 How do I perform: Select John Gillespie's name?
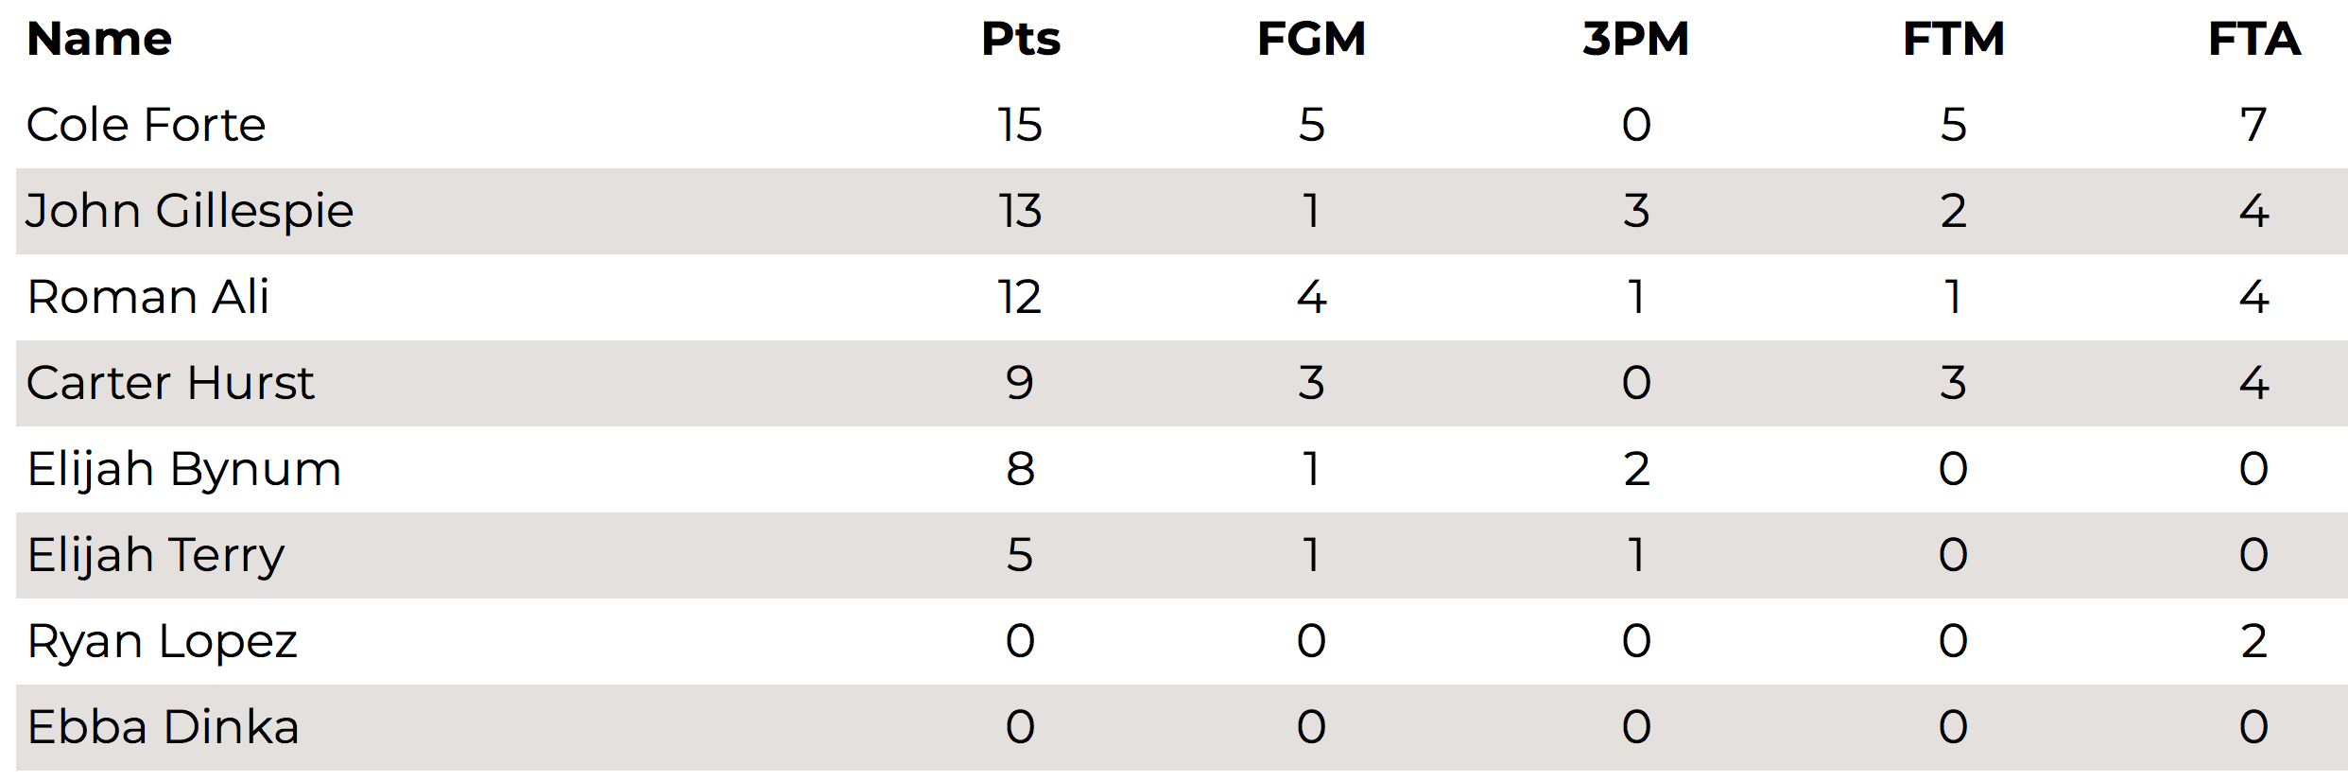click(x=190, y=212)
